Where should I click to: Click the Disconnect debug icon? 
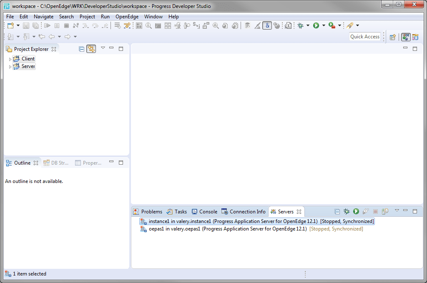point(76,25)
